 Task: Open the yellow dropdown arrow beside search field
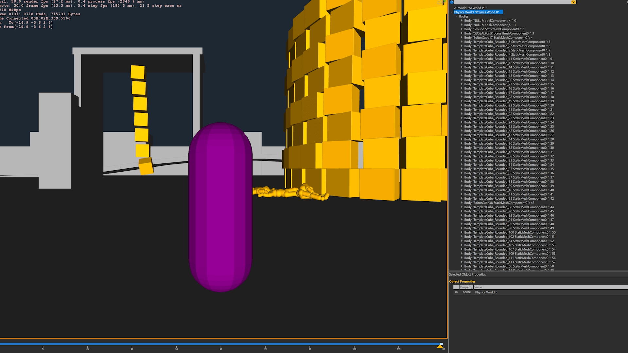573,2
